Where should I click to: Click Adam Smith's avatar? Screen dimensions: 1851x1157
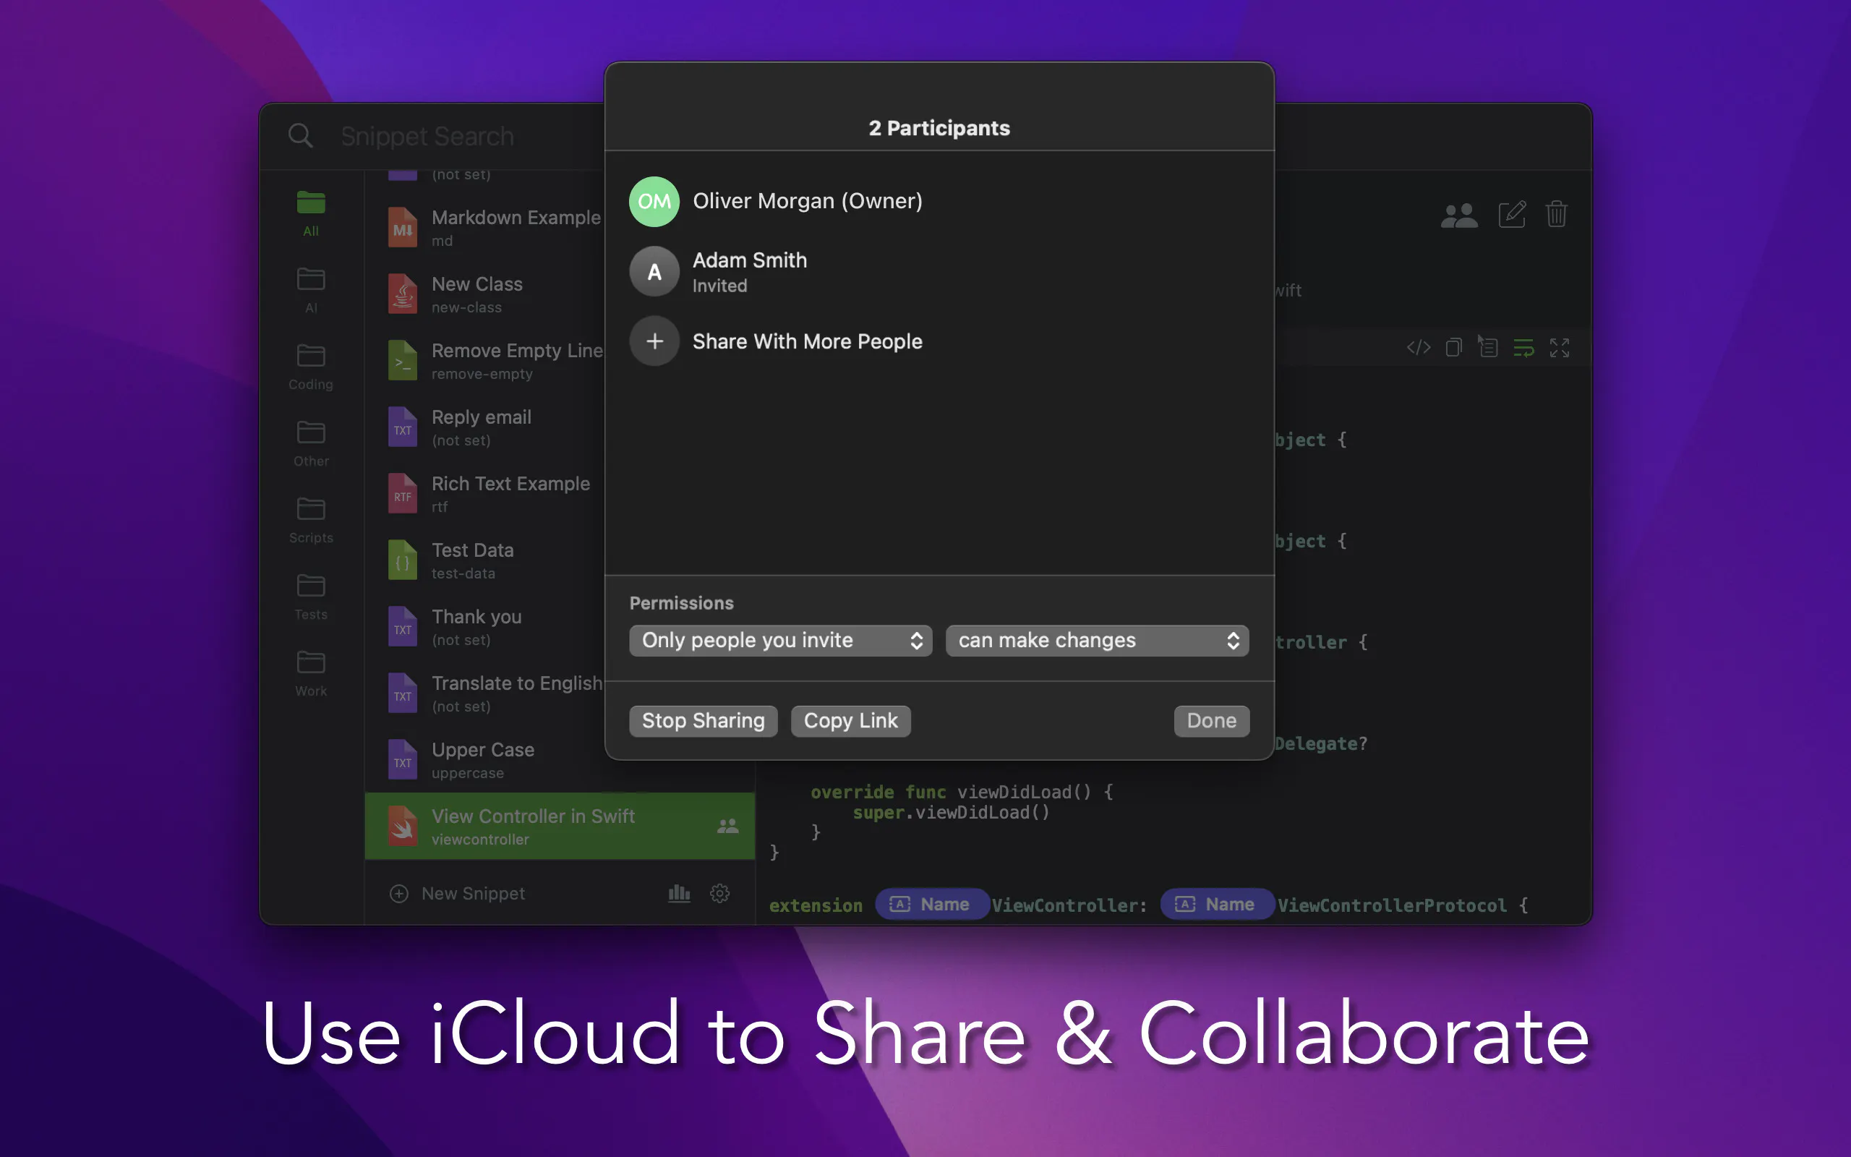655,272
